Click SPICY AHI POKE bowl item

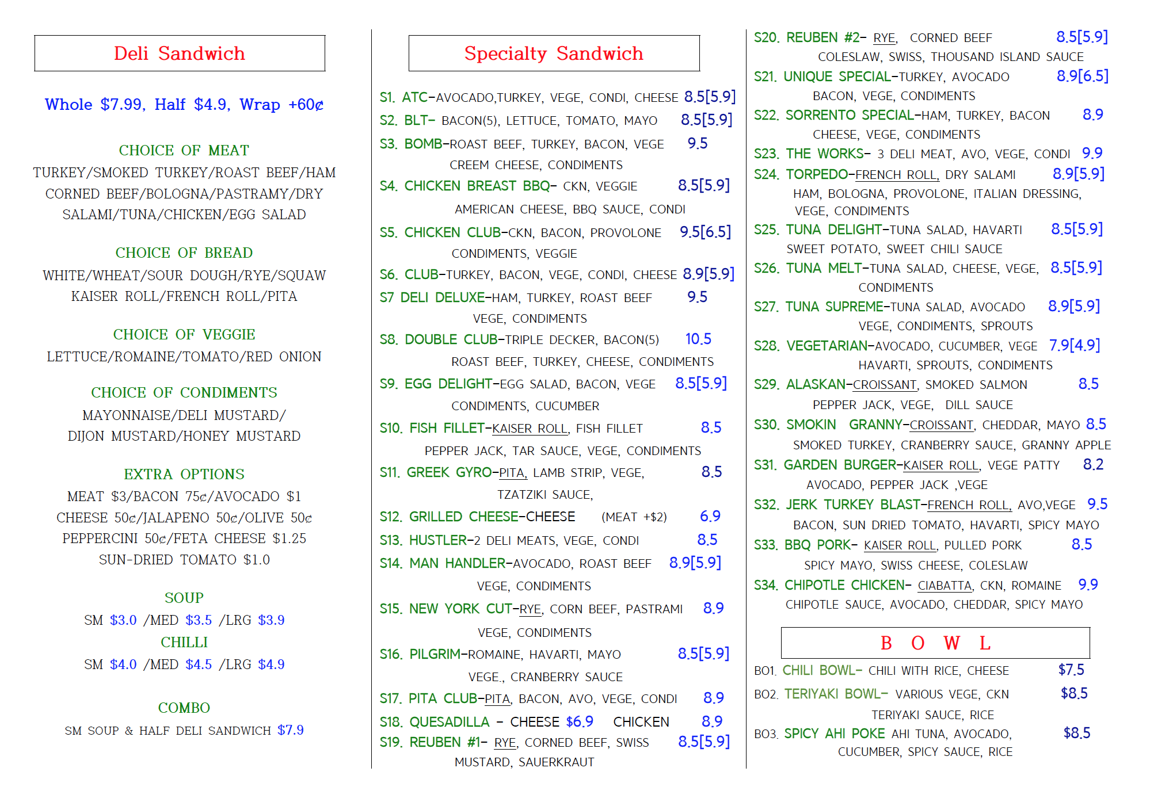835,734
